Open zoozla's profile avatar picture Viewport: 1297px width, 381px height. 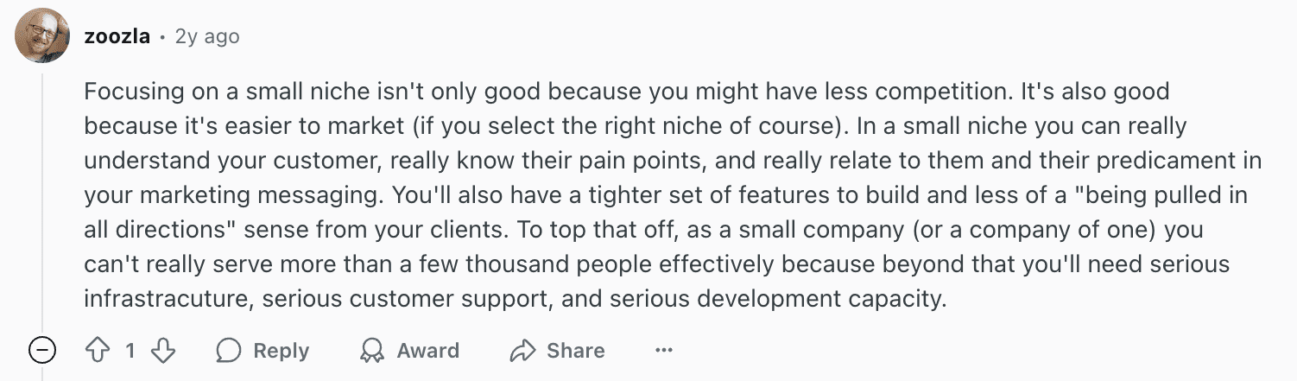(42, 36)
